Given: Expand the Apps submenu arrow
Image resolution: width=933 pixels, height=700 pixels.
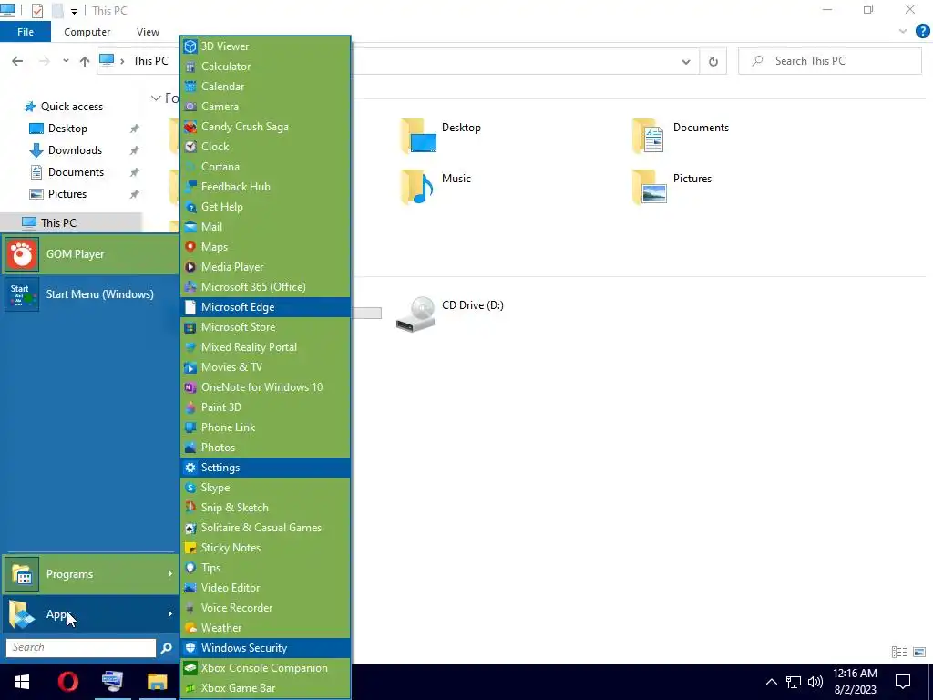Looking at the screenshot, I should tap(169, 613).
